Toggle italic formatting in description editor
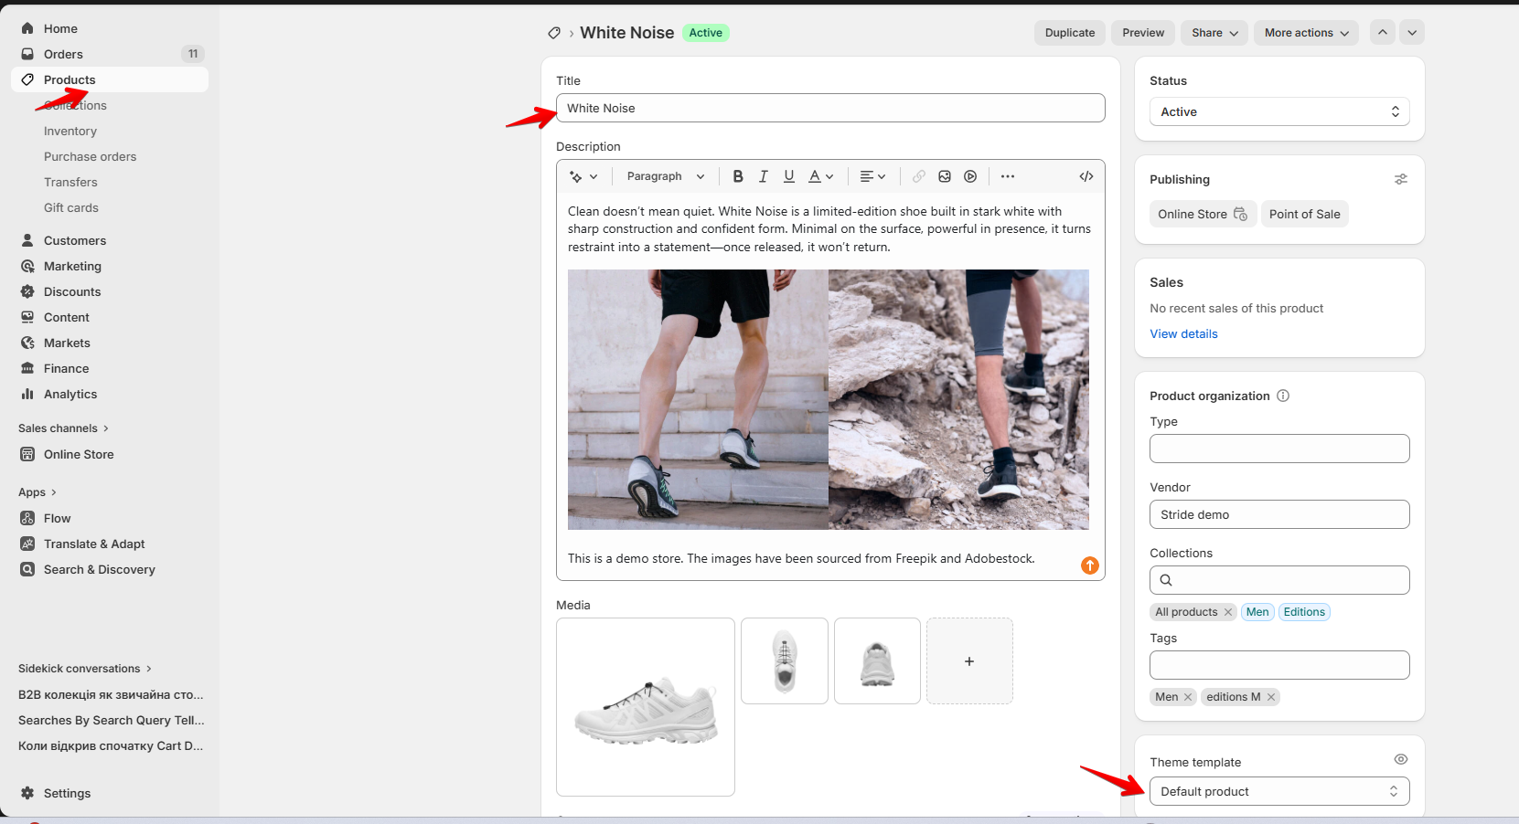This screenshot has width=1519, height=824. coord(763,176)
